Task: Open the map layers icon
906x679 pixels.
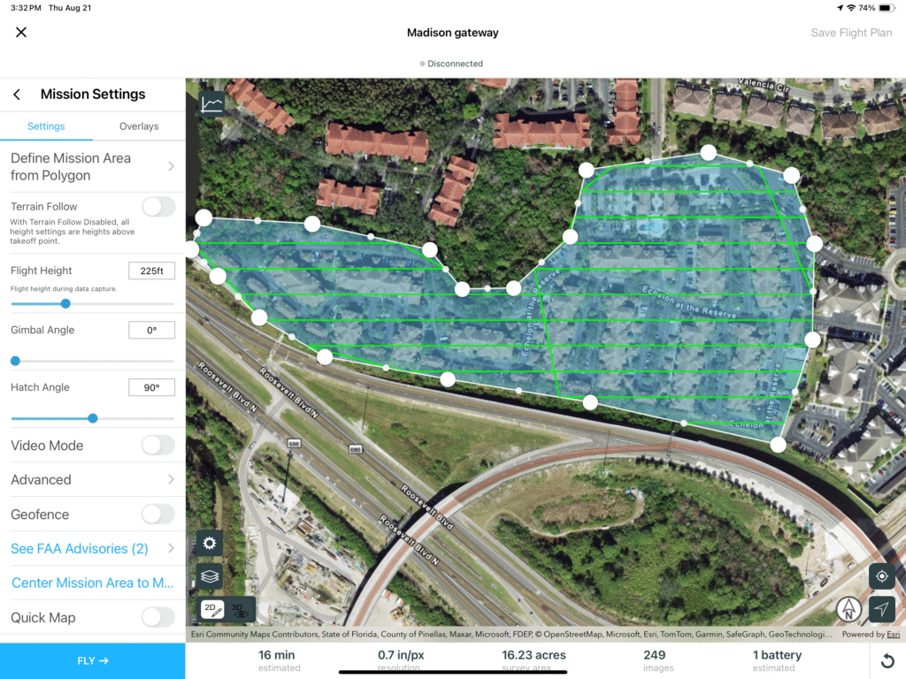Action: click(x=210, y=576)
